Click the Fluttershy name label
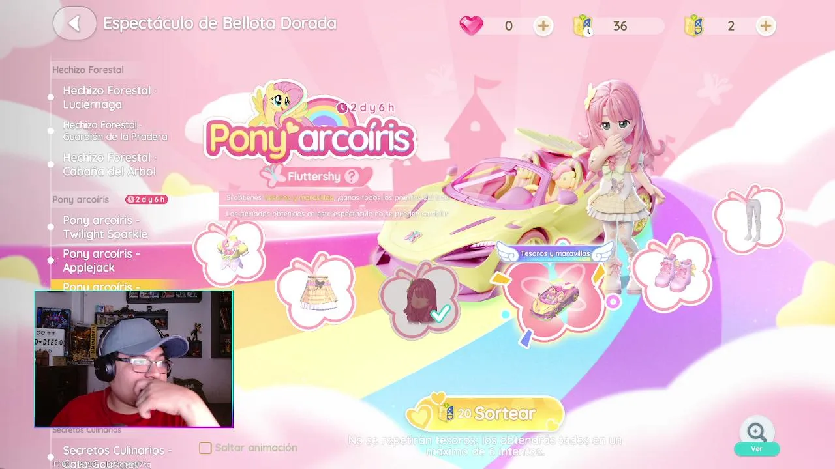 point(314,177)
